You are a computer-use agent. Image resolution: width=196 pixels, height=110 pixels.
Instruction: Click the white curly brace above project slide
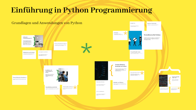(x=170, y=70)
